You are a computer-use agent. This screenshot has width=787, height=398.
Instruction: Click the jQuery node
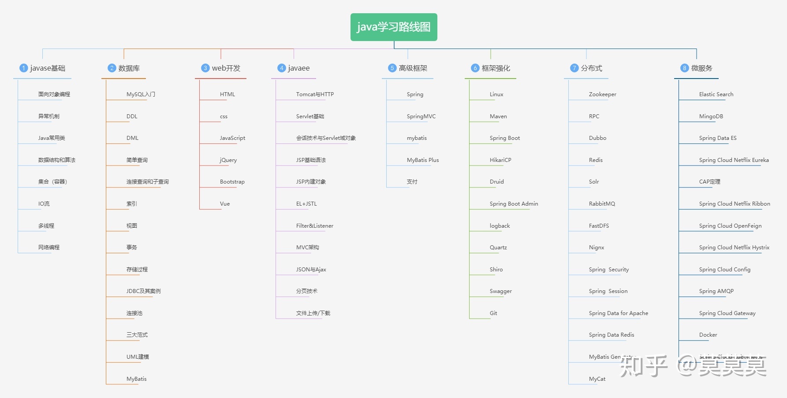[228, 160]
